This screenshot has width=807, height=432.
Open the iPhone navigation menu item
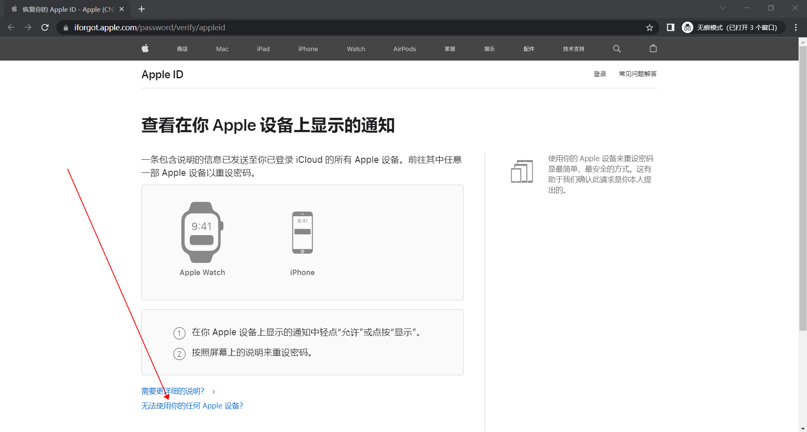[x=308, y=49]
